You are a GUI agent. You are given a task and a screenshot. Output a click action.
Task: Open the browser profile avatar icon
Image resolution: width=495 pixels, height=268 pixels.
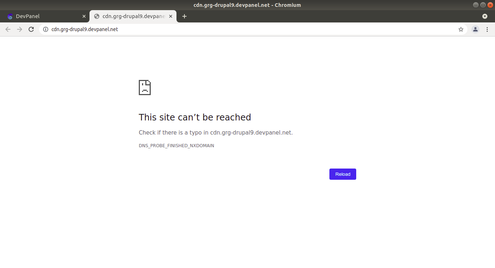(475, 29)
